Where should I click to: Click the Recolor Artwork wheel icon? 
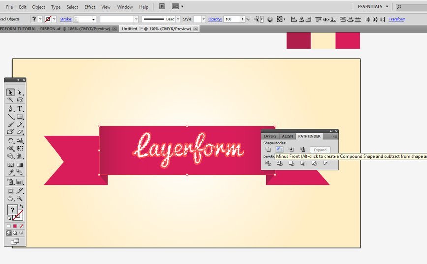[x=270, y=19]
